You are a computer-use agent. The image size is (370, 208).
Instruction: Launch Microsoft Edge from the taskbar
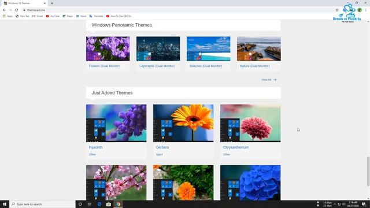tap(99, 204)
